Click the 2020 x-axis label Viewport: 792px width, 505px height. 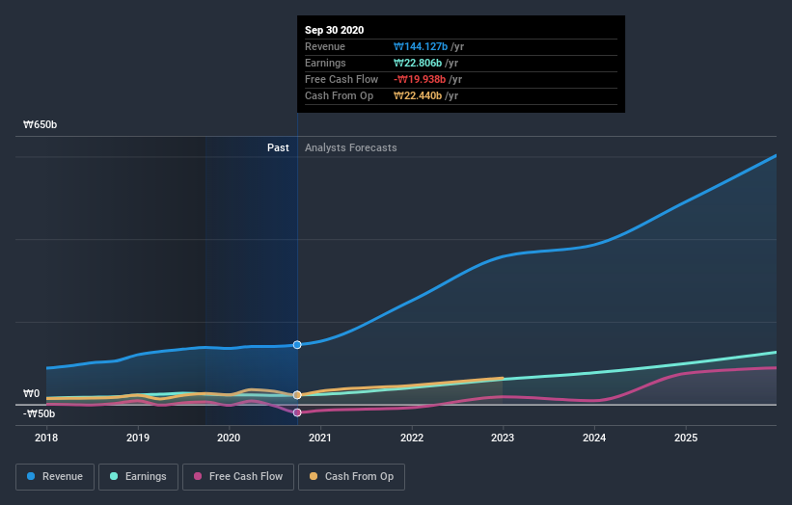(229, 438)
